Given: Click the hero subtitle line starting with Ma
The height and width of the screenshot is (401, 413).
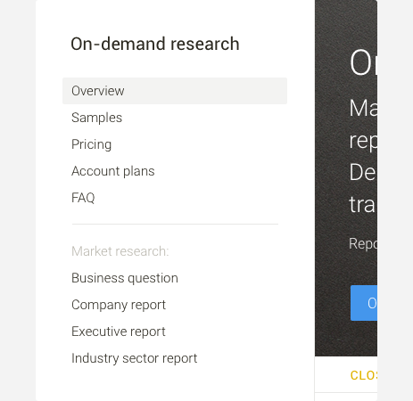Looking at the screenshot, I should tap(363, 108).
